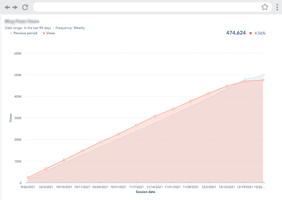Click the 500K y-axis label
The width and height of the screenshot is (282, 200).
[x=18, y=75]
